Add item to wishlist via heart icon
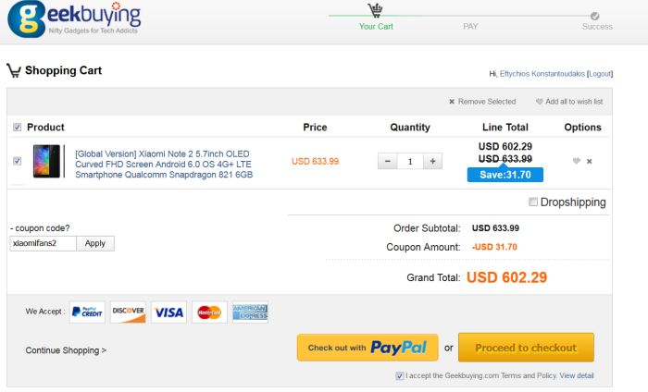 pos(577,162)
